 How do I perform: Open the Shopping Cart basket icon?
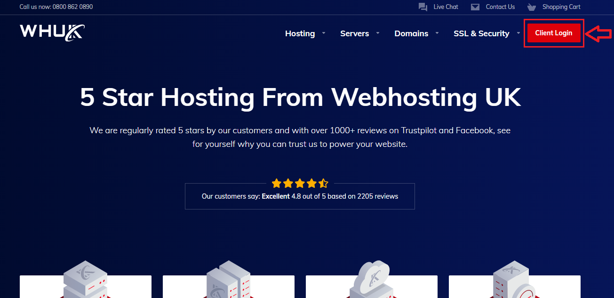(532, 7)
